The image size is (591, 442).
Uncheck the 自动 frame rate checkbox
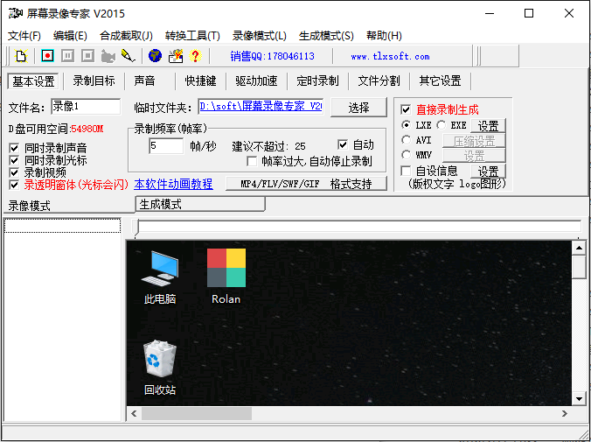pyautogui.click(x=343, y=144)
